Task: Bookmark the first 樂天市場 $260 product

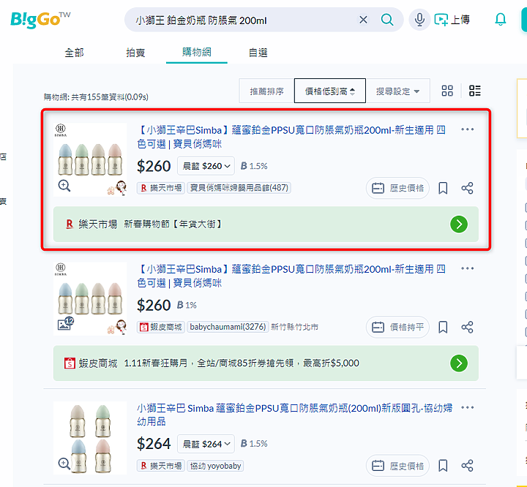Action: click(443, 188)
